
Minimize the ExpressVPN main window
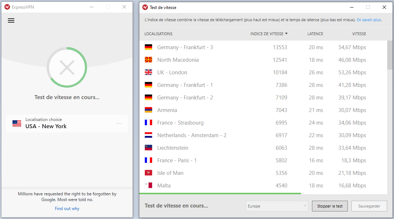[92, 7]
